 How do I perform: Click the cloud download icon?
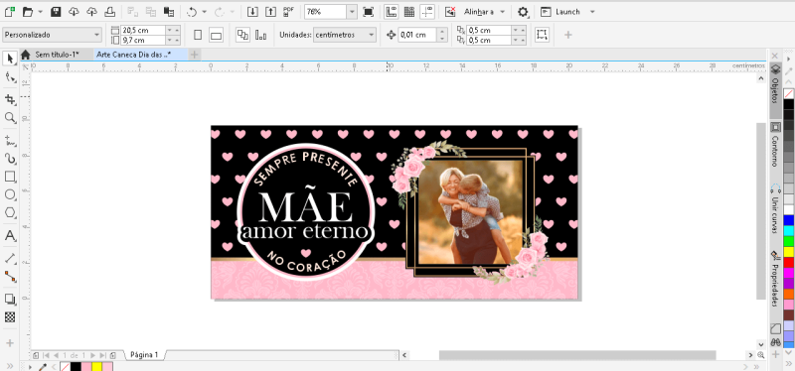coord(74,11)
